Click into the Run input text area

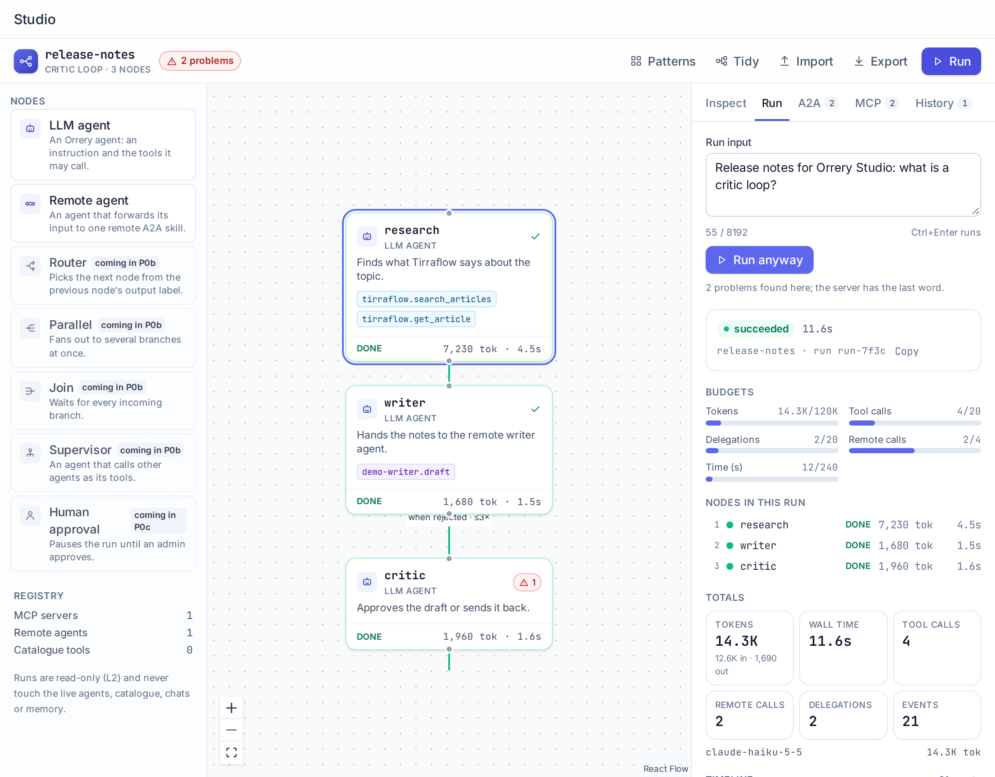[x=843, y=185]
